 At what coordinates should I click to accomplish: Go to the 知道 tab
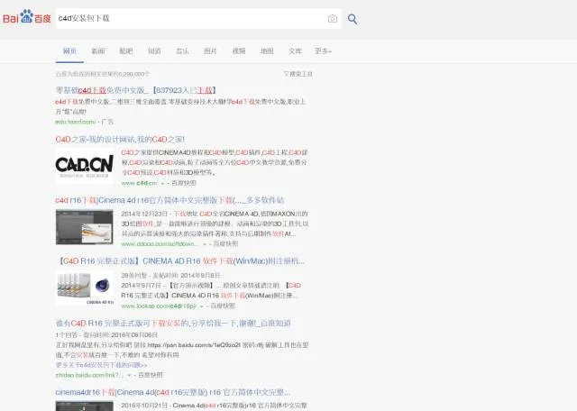(x=154, y=50)
